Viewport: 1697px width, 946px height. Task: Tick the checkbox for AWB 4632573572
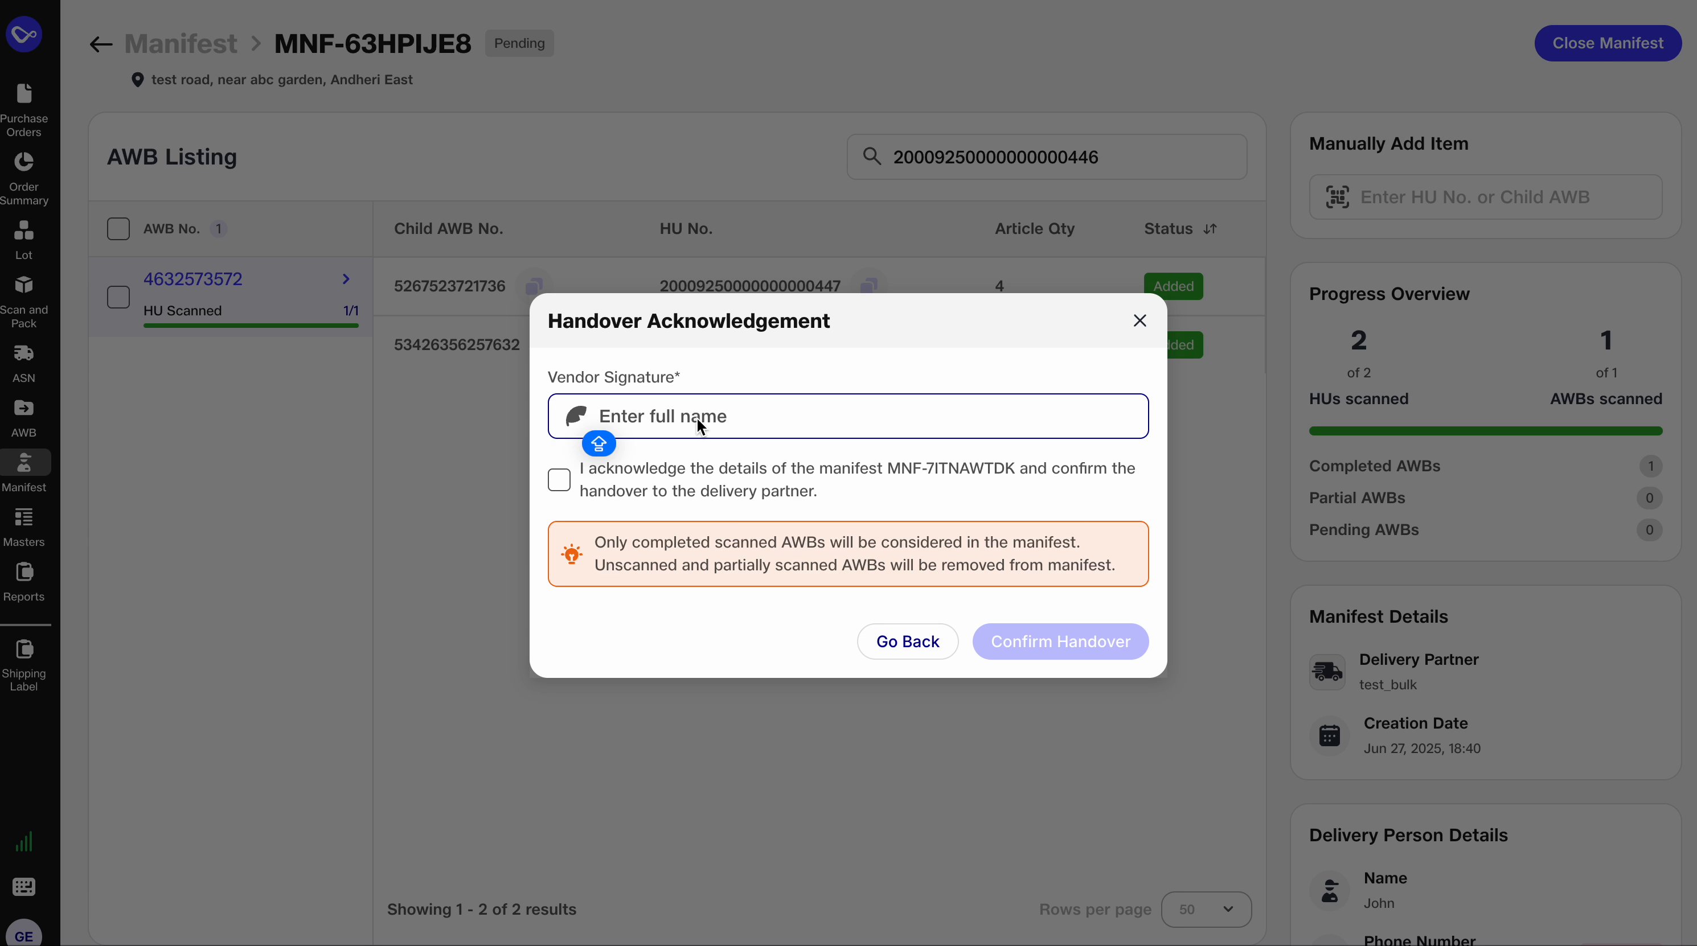tap(118, 297)
